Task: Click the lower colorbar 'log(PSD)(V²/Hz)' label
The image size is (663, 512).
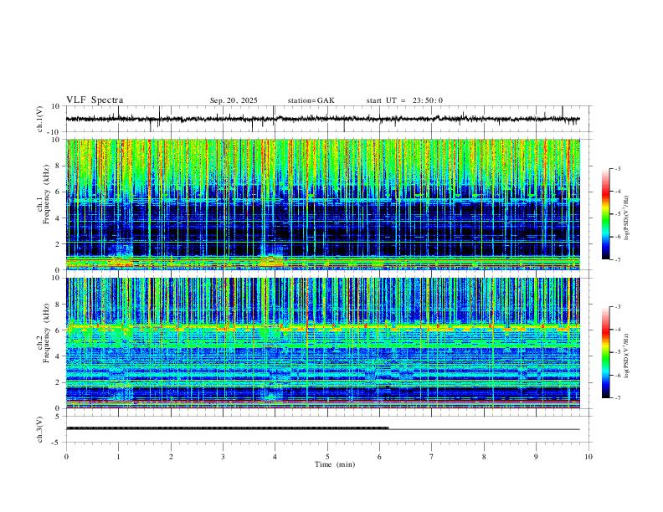Action: click(x=626, y=356)
